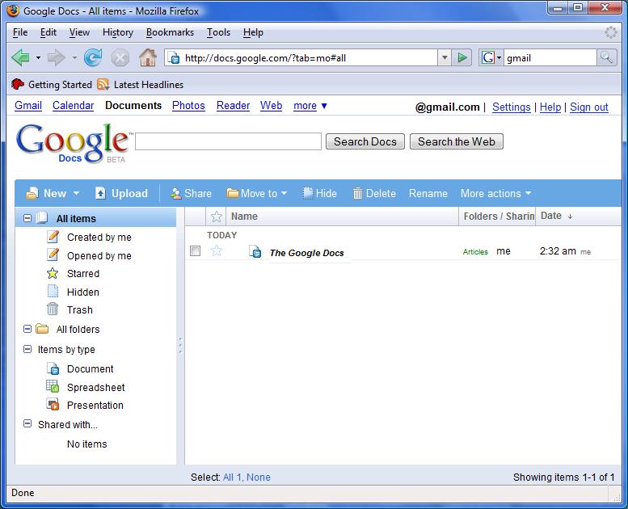The width and height of the screenshot is (628, 509).
Task: Open the Help menu in the menu bar
Action: pyautogui.click(x=253, y=32)
